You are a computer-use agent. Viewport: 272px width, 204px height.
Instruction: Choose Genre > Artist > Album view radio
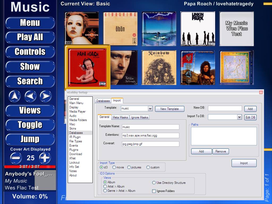[x=105, y=191]
